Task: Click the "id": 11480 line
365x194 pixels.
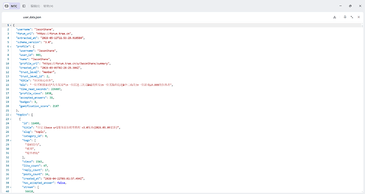Action: [x=31, y=123]
